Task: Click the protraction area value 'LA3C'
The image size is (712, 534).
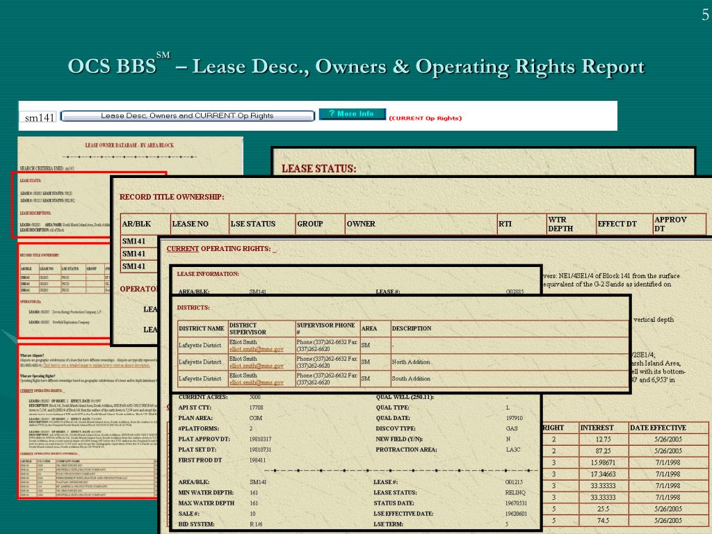Action: (x=513, y=450)
